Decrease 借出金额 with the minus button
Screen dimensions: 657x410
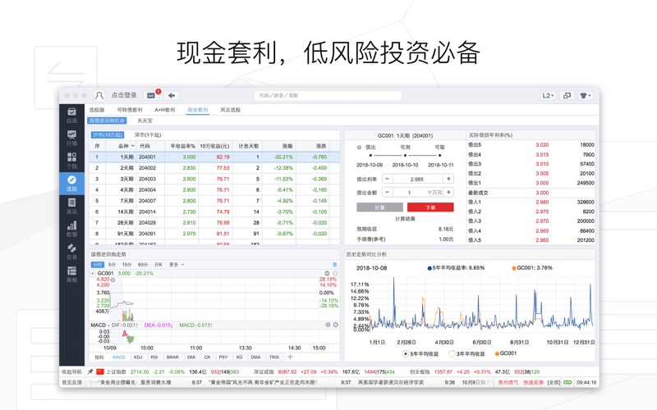click(387, 193)
